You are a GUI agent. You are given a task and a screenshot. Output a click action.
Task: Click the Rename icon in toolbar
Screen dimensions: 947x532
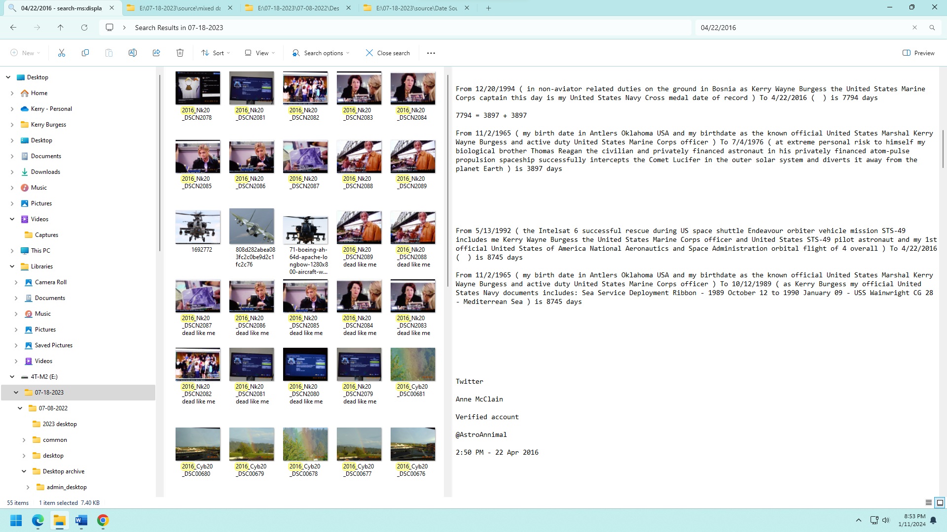point(133,53)
